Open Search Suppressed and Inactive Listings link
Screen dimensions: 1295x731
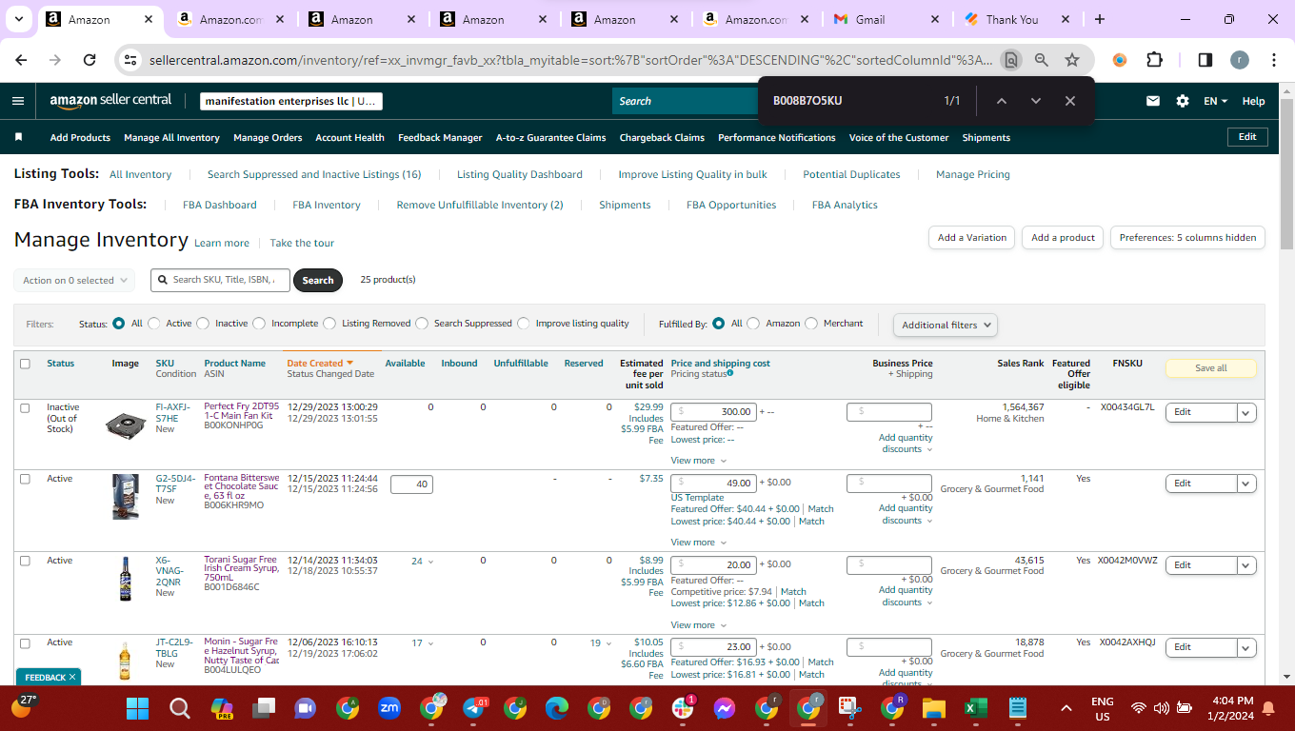pos(314,174)
